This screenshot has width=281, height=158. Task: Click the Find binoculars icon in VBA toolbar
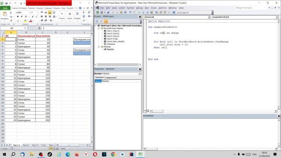pos(126,12)
